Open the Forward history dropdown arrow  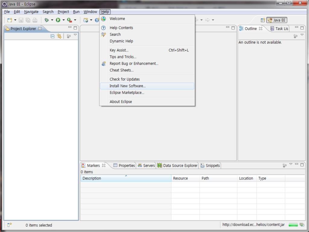tap(213, 20)
